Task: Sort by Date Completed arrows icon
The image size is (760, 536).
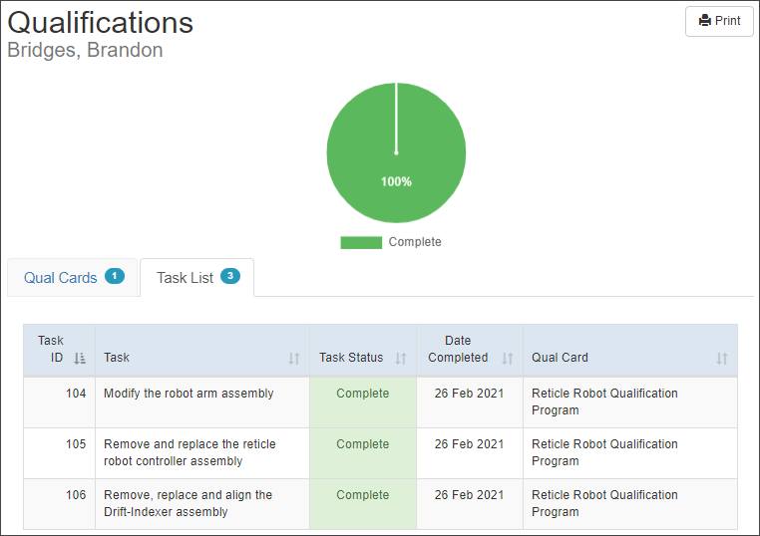Action: point(508,359)
